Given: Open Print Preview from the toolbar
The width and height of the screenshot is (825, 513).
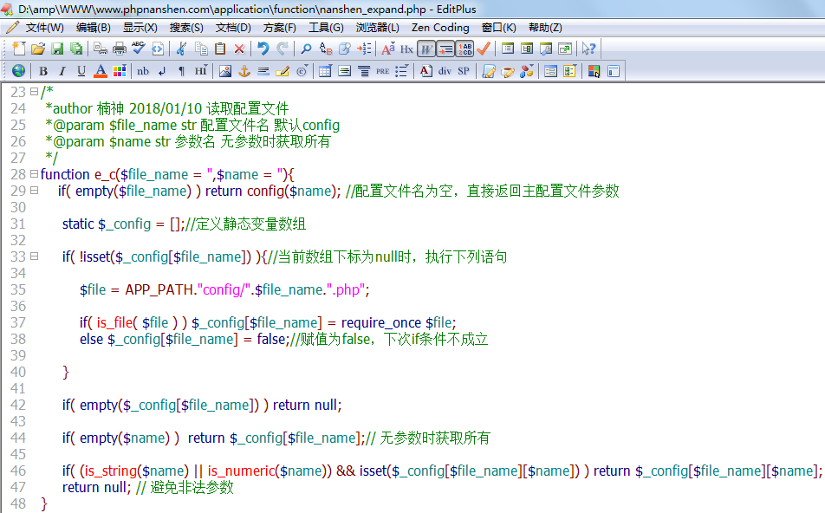Looking at the screenshot, I should (x=100, y=49).
